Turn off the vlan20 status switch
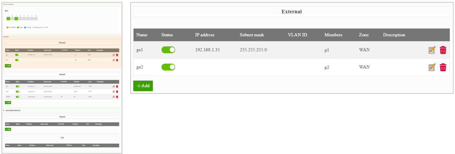This screenshot has height=154, width=455. pyautogui.click(x=18, y=97)
